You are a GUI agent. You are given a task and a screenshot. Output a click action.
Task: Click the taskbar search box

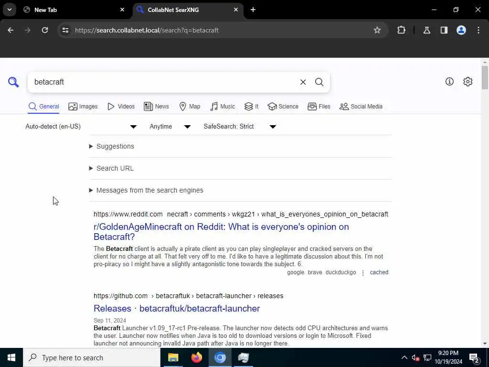91,357
